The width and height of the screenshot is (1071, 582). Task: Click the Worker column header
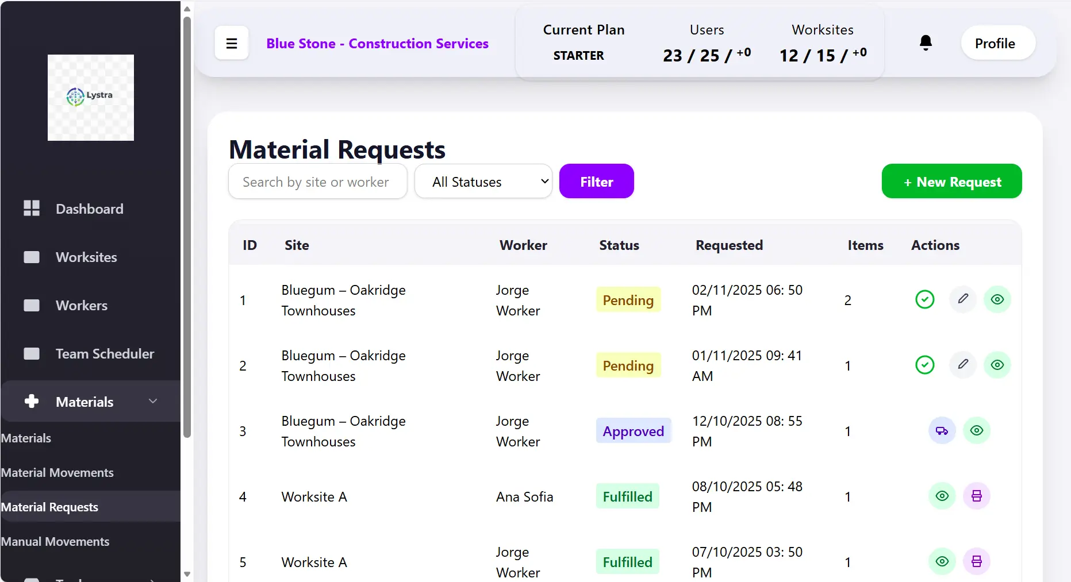point(523,245)
